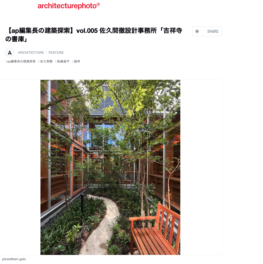Select the #論考 tag
Image resolution: width=263 pixels, height=264 pixels.
coord(76,62)
